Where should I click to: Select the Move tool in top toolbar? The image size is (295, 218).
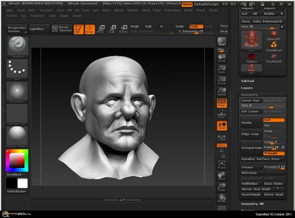(x=101, y=29)
